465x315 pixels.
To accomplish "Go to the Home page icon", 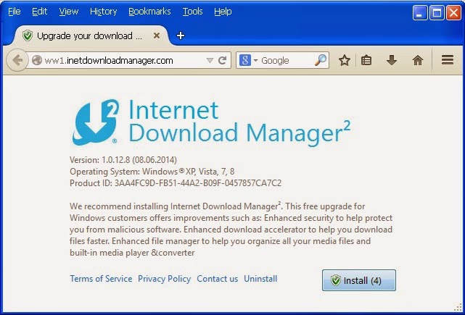I will (418, 60).
